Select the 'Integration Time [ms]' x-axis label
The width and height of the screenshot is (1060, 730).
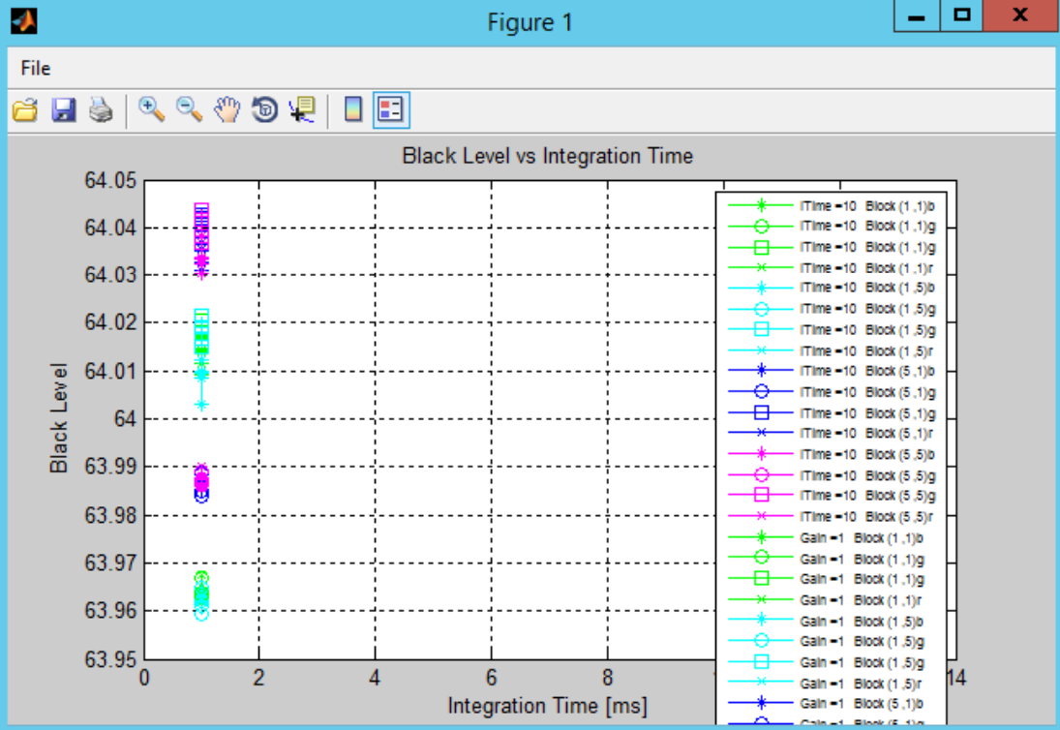tap(547, 705)
